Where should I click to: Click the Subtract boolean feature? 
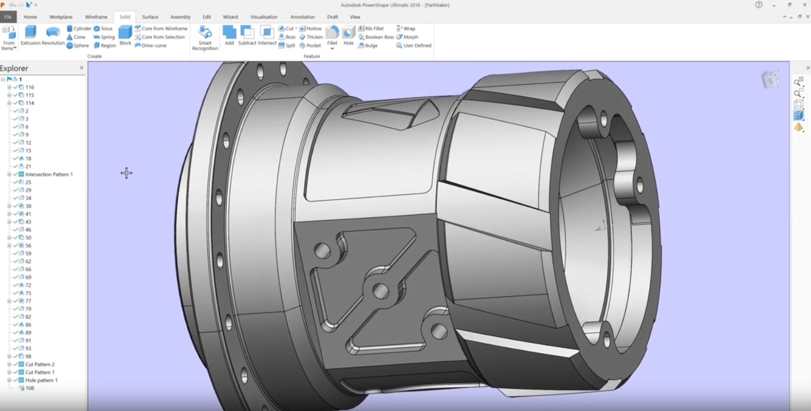pos(247,35)
